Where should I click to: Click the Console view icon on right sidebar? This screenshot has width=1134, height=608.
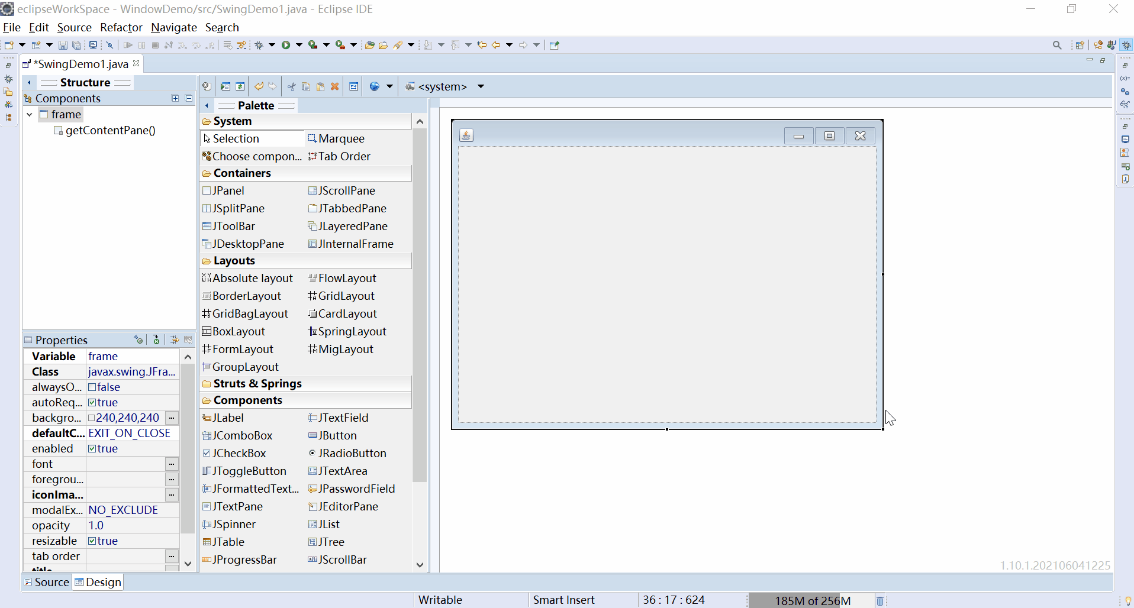pyautogui.click(x=1125, y=140)
